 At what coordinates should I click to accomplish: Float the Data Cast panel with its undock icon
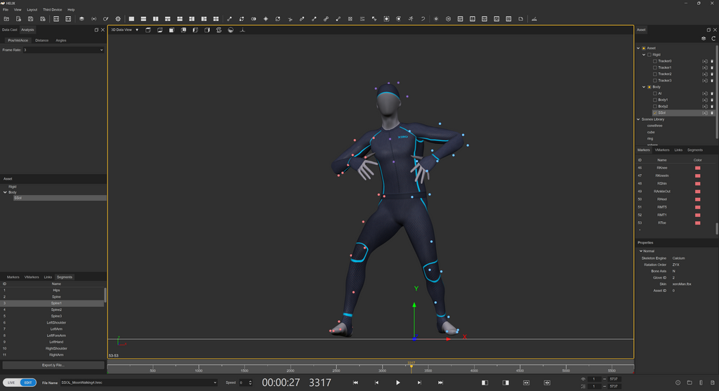click(x=96, y=29)
